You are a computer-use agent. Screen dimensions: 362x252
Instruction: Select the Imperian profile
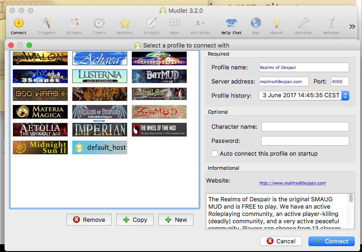[x=100, y=130]
